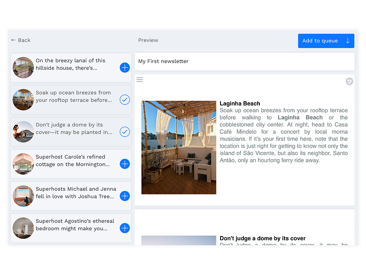This screenshot has height=275, width=366.
Task: Go back using the Back arrow
Action: pos(21,40)
